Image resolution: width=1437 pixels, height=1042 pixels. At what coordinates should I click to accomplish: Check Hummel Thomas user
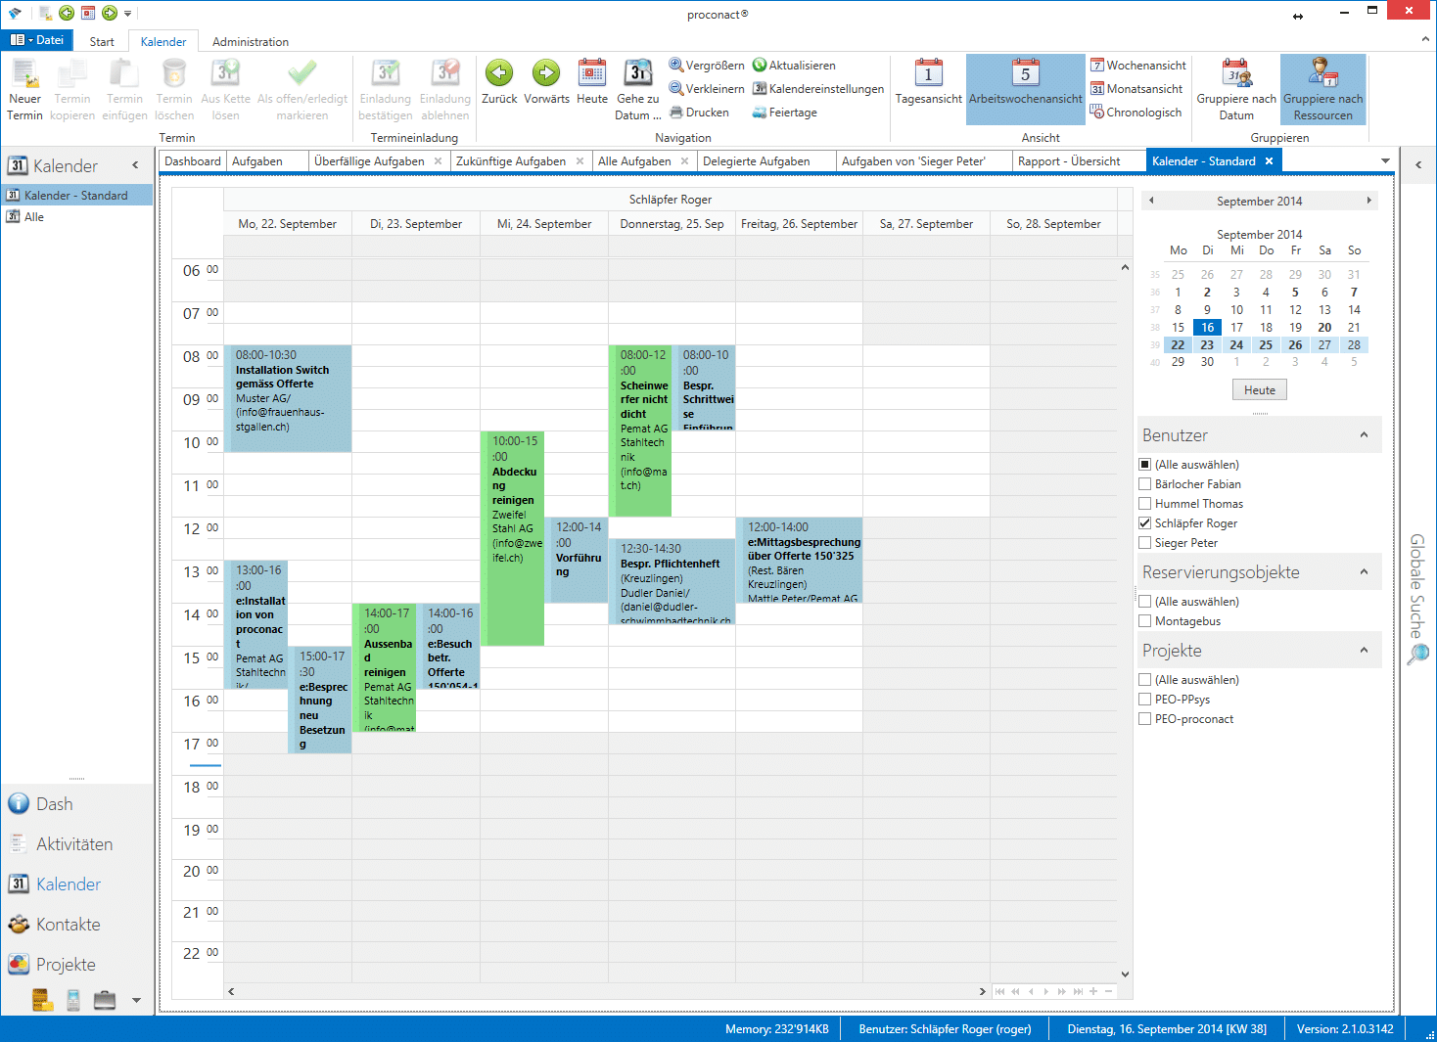[x=1144, y=504]
